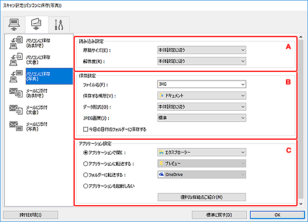Select the scan-from-operation-panel tab icon
Viewport: 308px width, 222px height.
36,24
